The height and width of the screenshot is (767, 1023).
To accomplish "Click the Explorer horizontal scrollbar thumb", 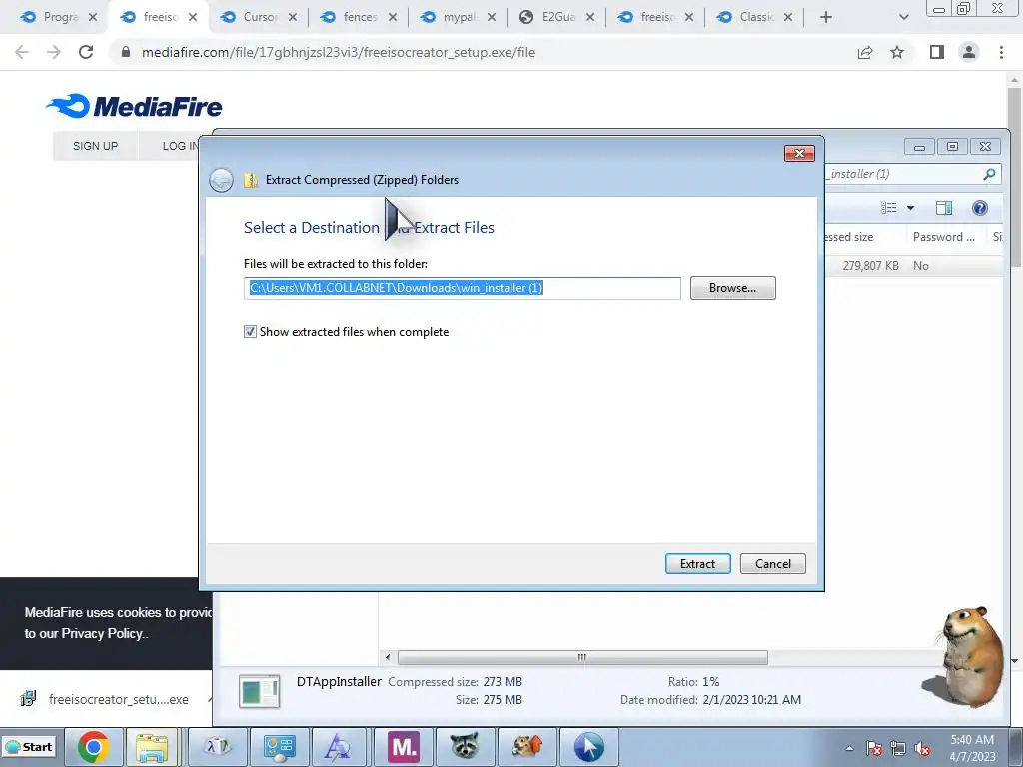I will (582, 657).
